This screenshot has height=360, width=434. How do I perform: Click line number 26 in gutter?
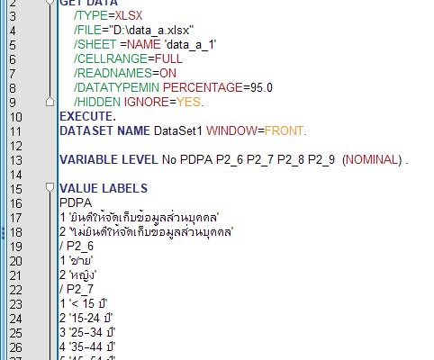pyautogui.click(x=16, y=347)
